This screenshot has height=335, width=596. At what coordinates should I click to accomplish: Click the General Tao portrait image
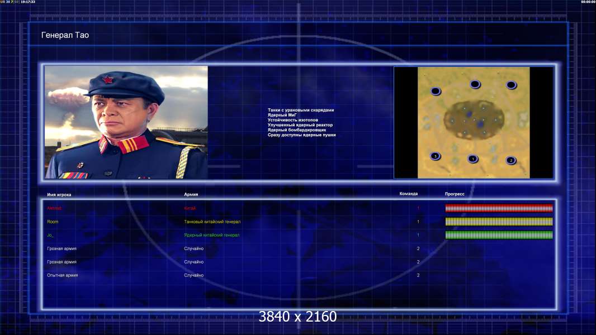click(126, 122)
